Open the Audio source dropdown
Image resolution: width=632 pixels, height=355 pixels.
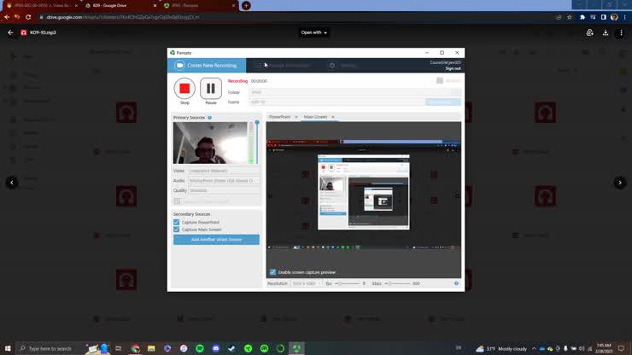point(224,181)
